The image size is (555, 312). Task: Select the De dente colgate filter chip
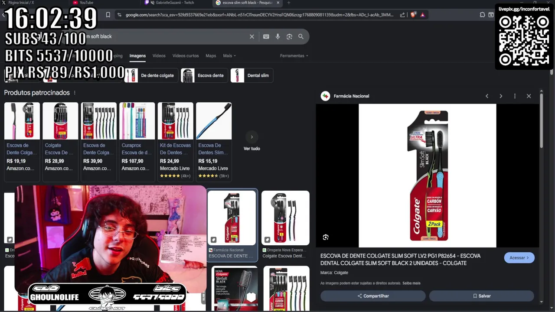151,75
